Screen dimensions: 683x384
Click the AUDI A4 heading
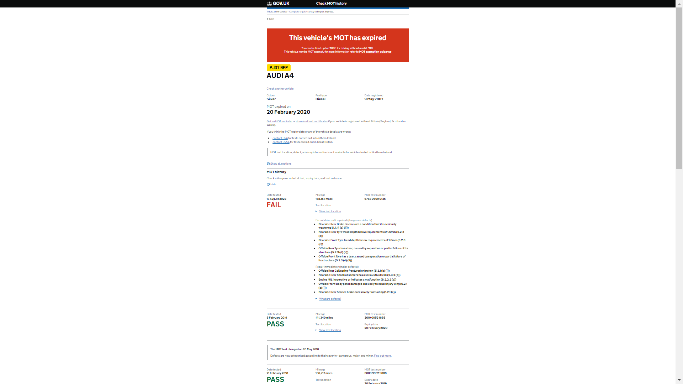point(280,76)
